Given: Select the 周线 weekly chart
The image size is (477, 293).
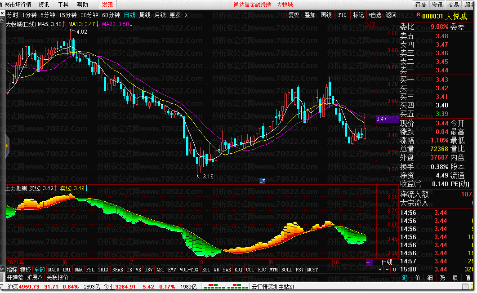Looking at the screenshot, I should pyautogui.click(x=145, y=15).
